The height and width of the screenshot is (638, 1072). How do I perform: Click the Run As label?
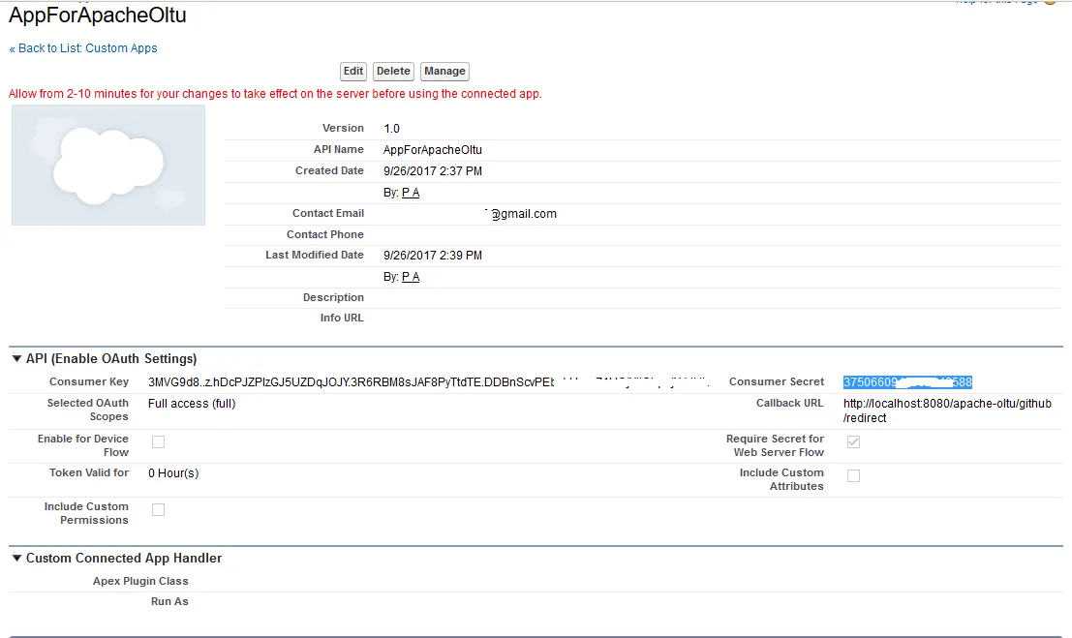pyautogui.click(x=169, y=602)
